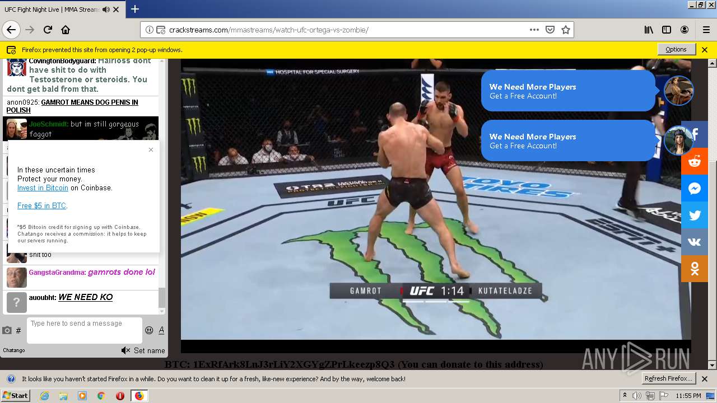
Task: Share on VK
Action: coord(695,242)
